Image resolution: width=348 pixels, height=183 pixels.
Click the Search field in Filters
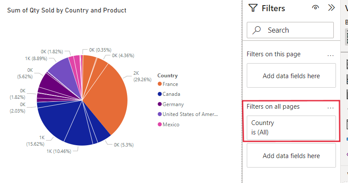click(x=290, y=30)
